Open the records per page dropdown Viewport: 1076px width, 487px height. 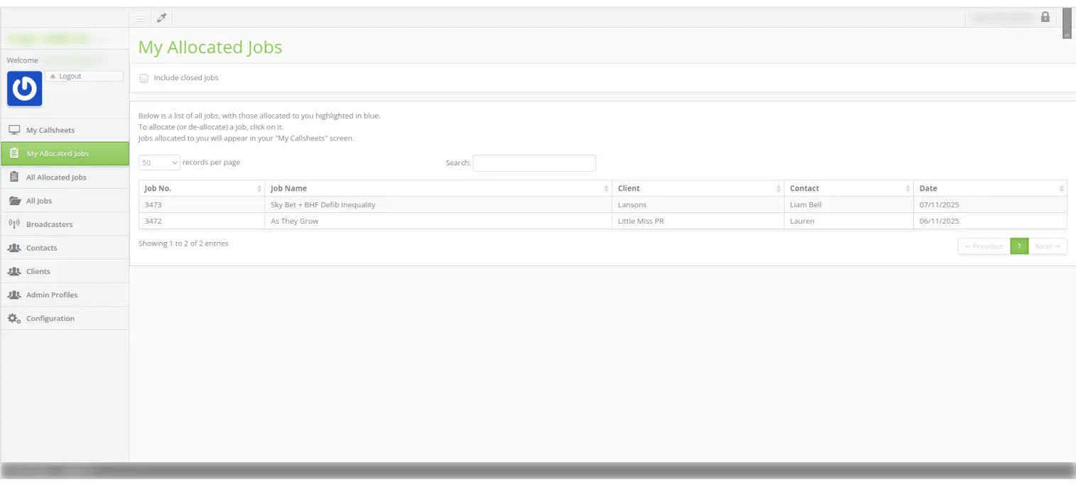coord(159,163)
